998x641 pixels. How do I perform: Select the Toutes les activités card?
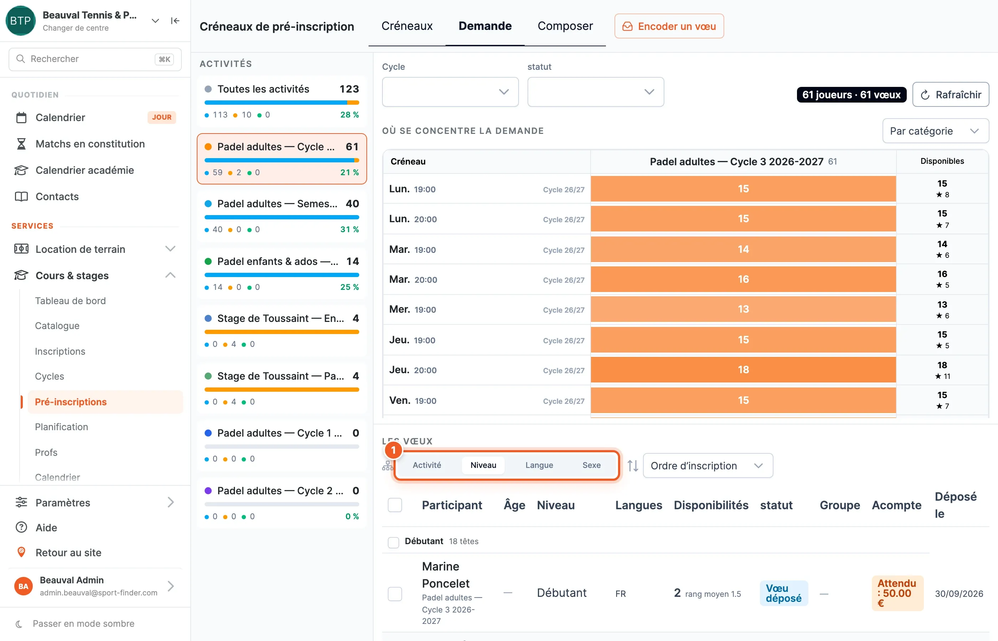[x=282, y=101]
